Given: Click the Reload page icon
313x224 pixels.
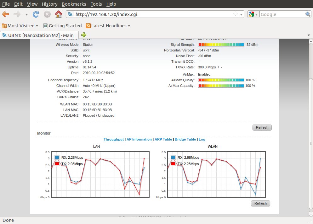Looking at the screenshot, I should click(36, 14).
